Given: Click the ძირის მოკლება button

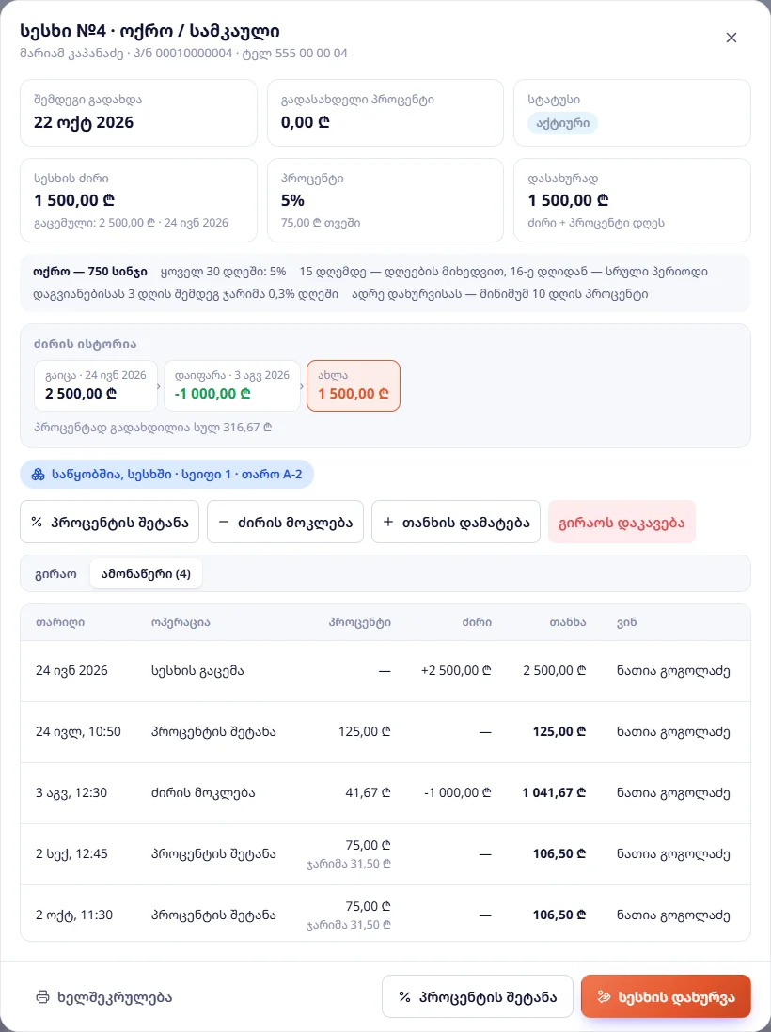Looking at the screenshot, I should click(x=285, y=522).
